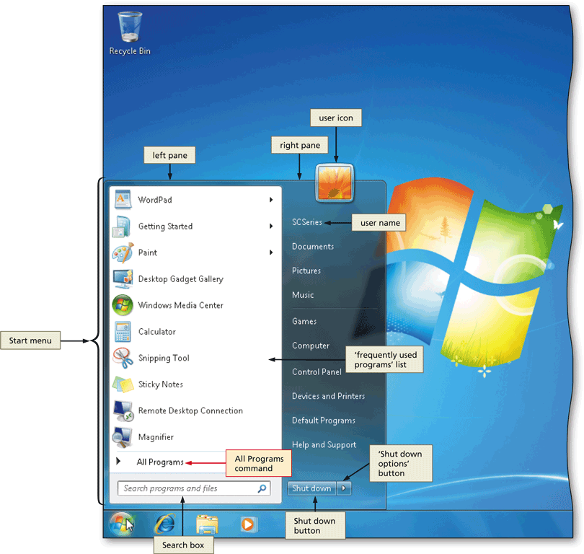This screenshot has width=584, height=554.
Task: Open Windows Media Player from the taskbar
Action: [x=248, y=524]
